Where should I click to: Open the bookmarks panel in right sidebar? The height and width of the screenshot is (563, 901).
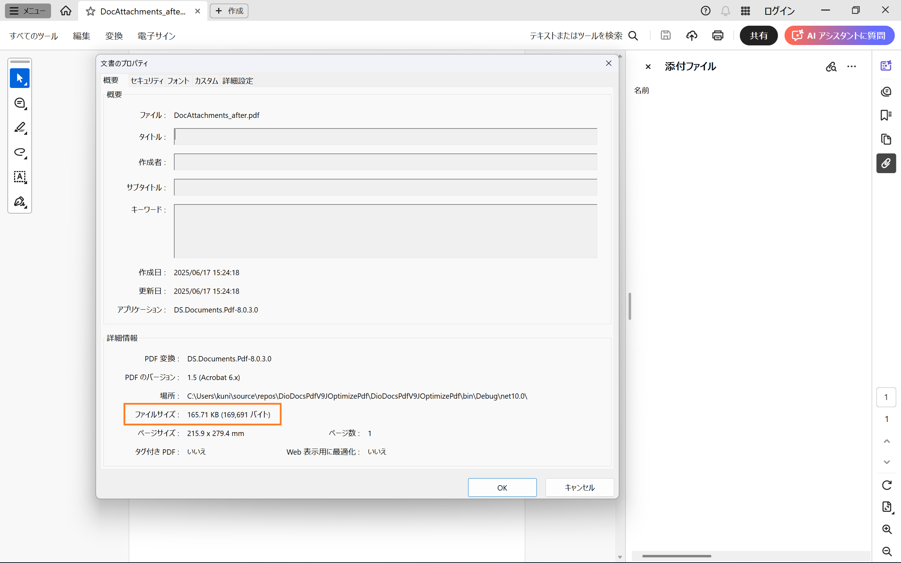(886, 115)
